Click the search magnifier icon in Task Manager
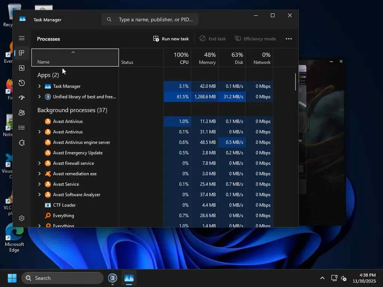Viewport: 383px width, 287px height. coord(109,19)
